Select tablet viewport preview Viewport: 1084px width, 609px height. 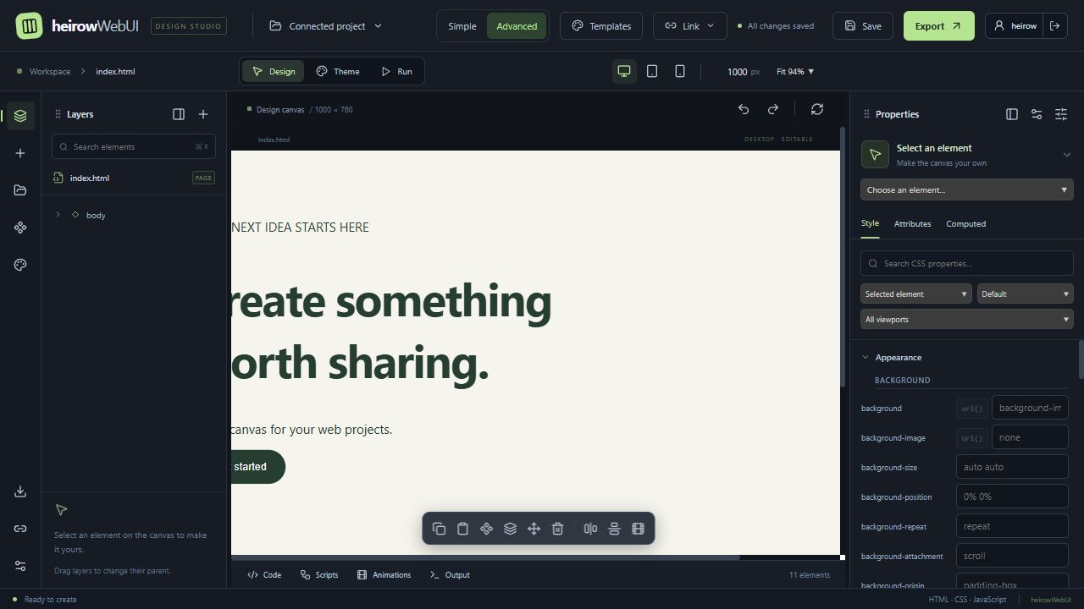652,72
